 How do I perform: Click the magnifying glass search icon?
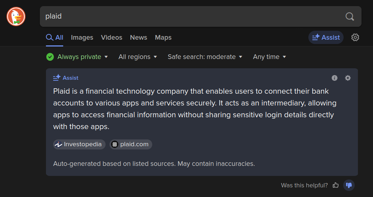[x=350, y=16]
